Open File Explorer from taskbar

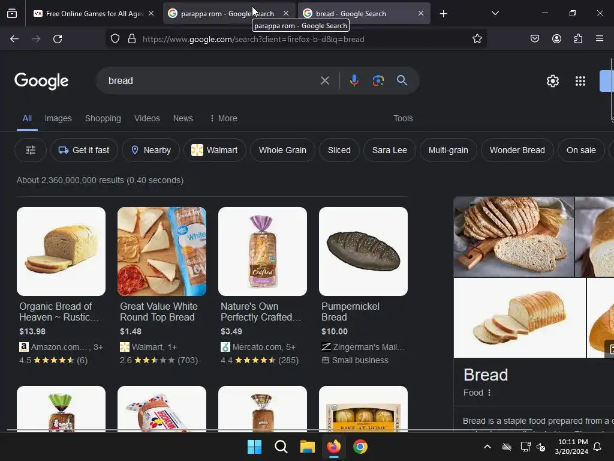[x=308, y=447]
